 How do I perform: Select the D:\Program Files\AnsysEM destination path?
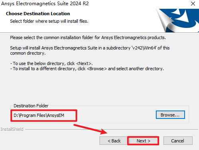[39, 115]
